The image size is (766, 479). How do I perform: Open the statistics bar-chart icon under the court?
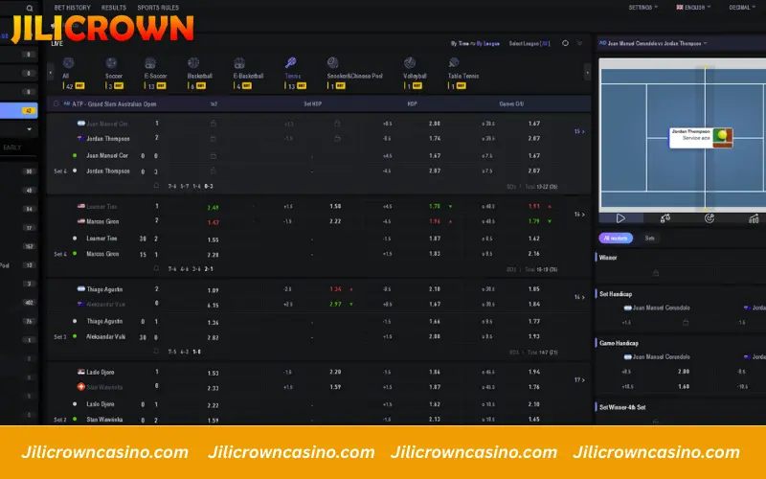click(x=754, y=218)
